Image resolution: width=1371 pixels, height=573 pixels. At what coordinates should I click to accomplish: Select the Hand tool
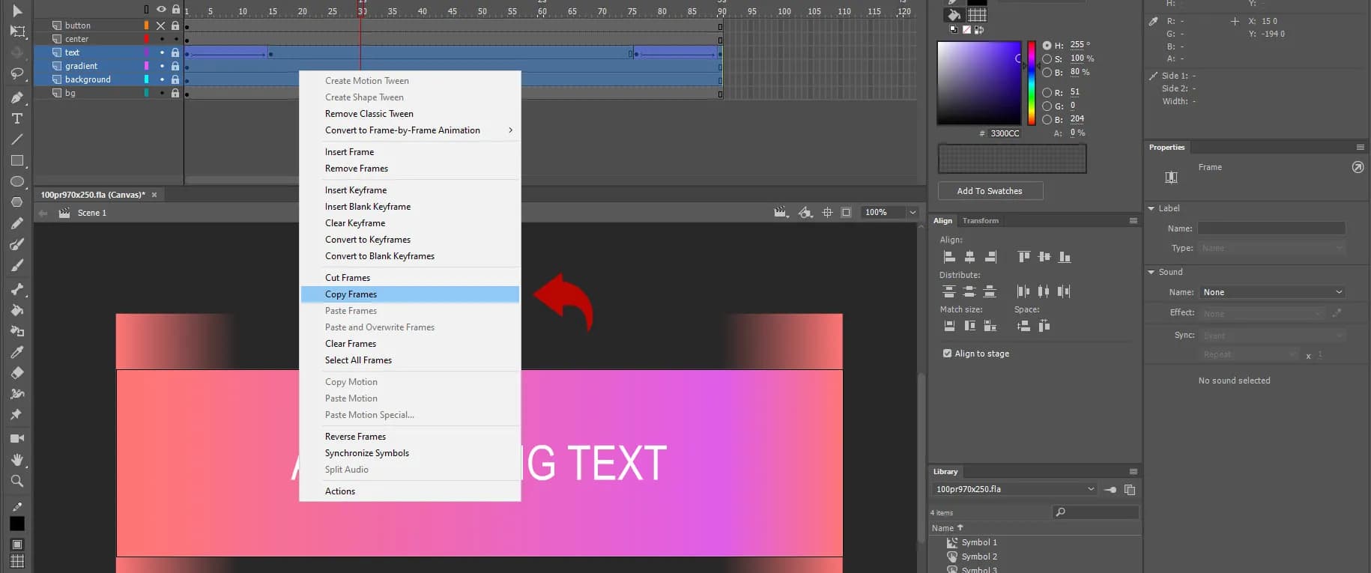(16, 459)
